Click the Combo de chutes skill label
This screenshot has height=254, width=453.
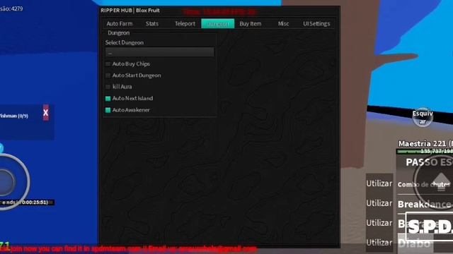click(x=424, y=184)
